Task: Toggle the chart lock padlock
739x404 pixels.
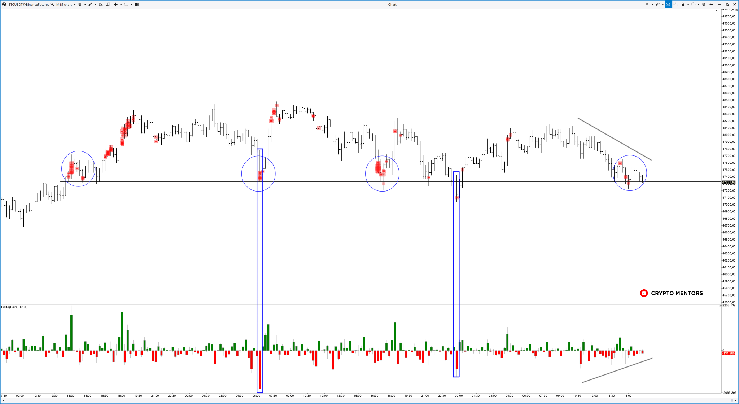Action: [683, 4]
